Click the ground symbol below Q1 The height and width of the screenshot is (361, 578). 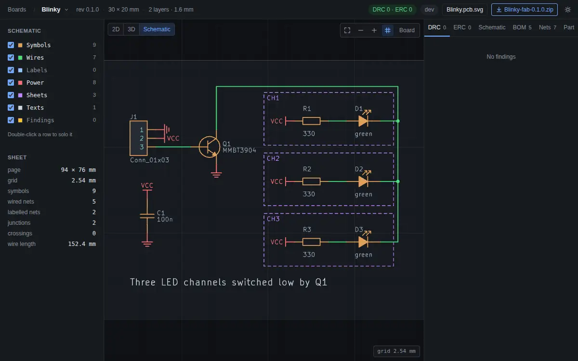216,174
